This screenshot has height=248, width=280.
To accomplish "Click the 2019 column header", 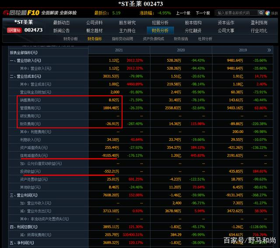I will [x=243, y=50].
